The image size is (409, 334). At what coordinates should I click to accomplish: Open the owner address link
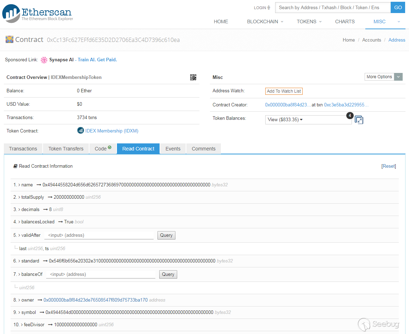[95, 300]
